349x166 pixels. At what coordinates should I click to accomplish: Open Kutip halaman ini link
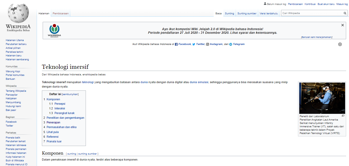point(15,157)
